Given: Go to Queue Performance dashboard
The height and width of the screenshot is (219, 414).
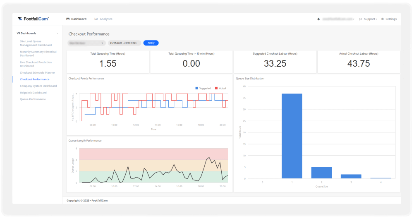Looking at the screenshot, I should point(33,99).
